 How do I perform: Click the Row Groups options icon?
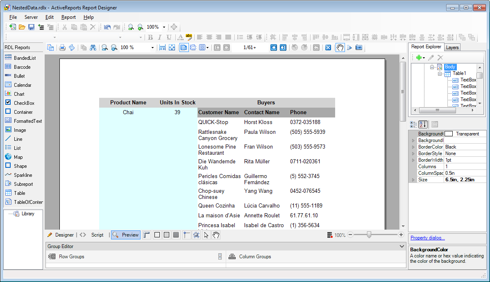pos(220,257)
